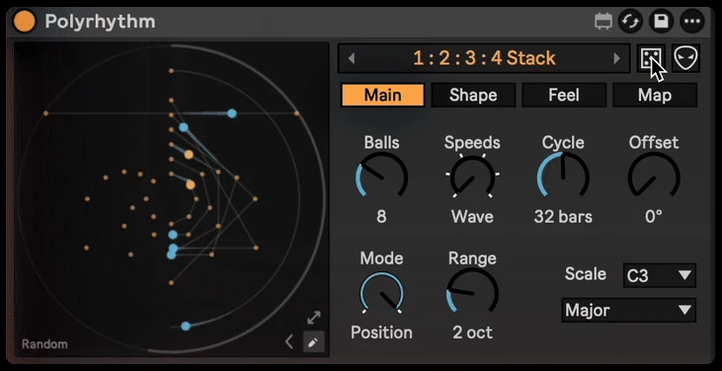Click the Cycle value 32 bars
The height and width of the screenshot is (371, 722).
(x=563, y=216)
